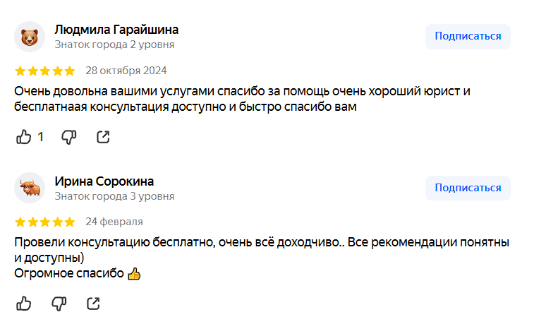This screenshot has height=324, width=534.
Task: Dislike Людмила Гарайшина's review
Action: pos(68,137)
